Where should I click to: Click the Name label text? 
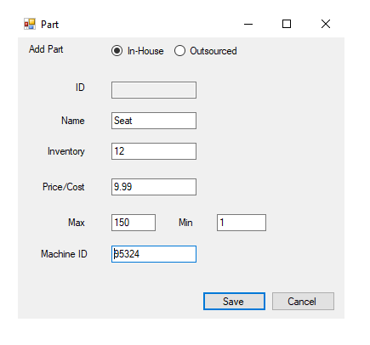[73, 121]
